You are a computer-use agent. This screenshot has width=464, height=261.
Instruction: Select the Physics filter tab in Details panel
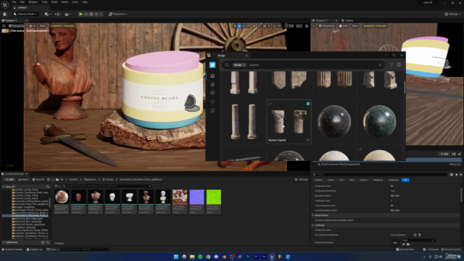point(364,180)
